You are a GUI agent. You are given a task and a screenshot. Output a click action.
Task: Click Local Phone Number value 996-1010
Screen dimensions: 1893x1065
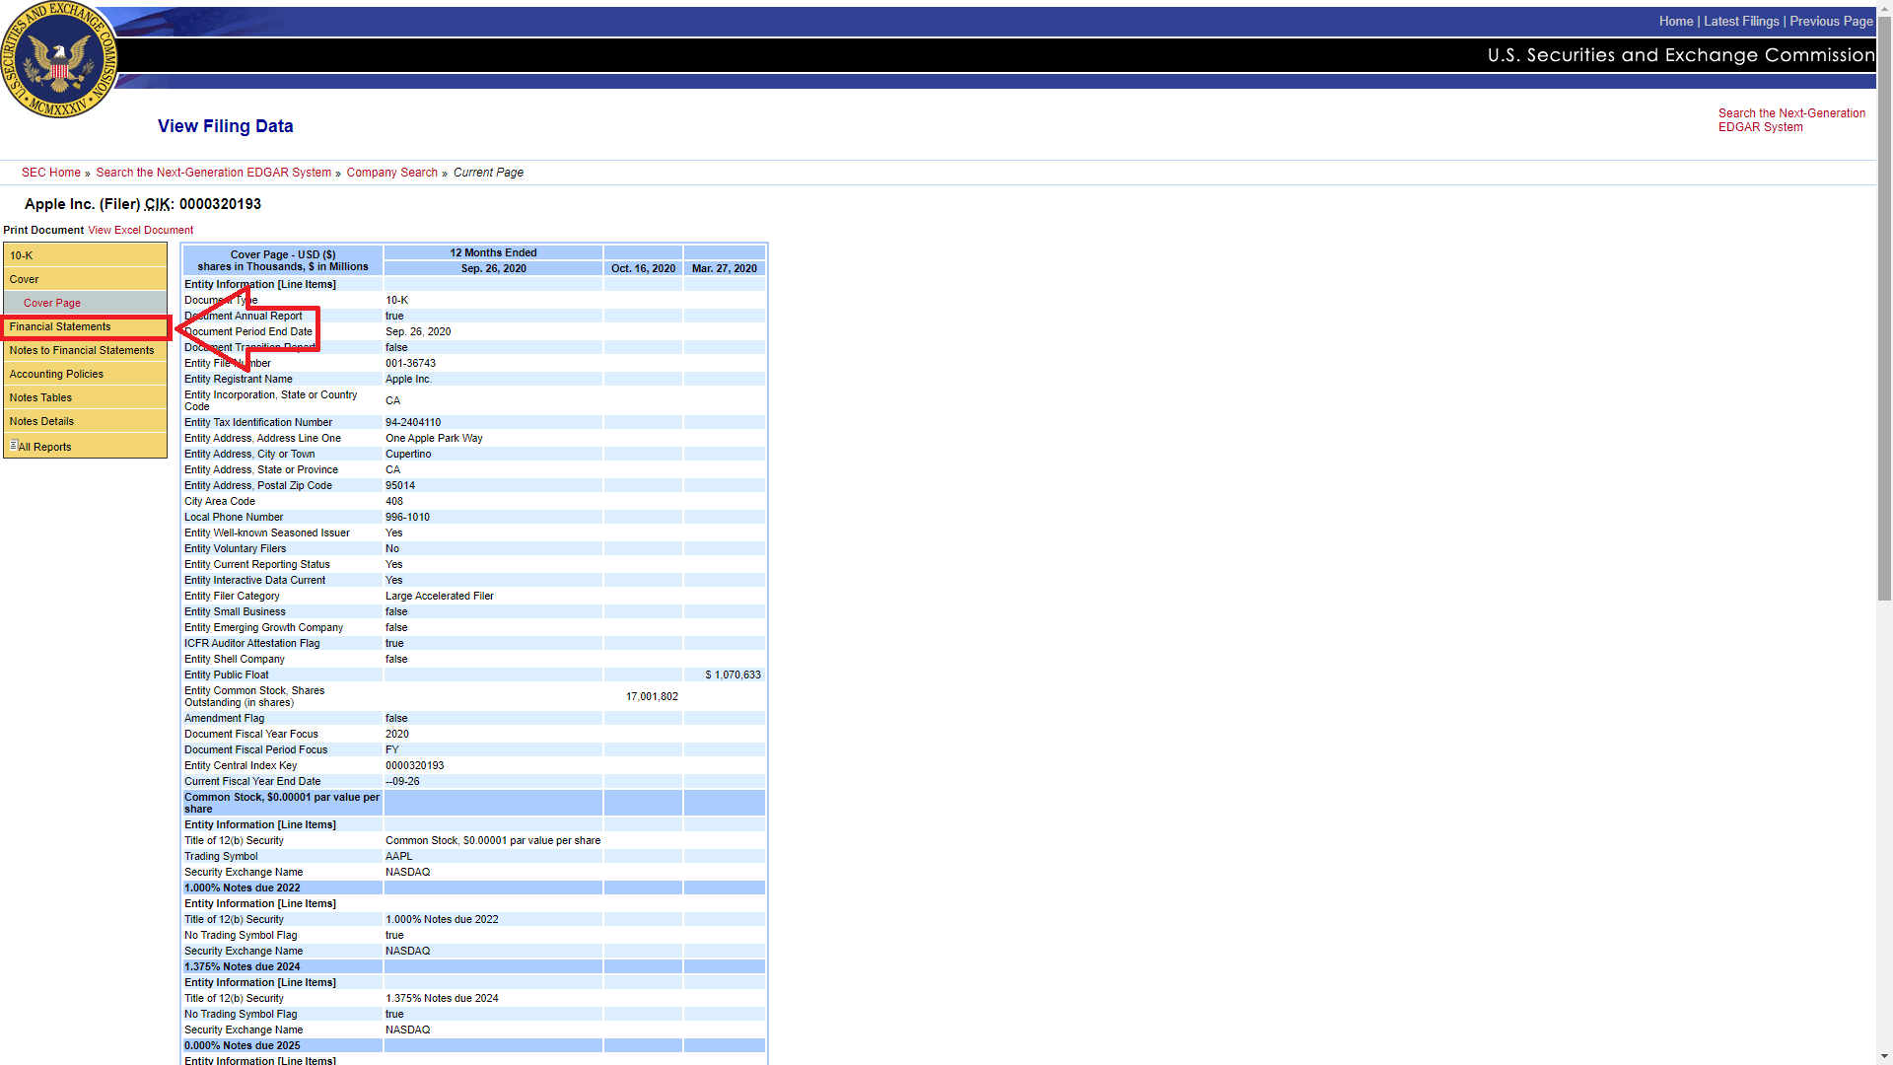point(407,517)
